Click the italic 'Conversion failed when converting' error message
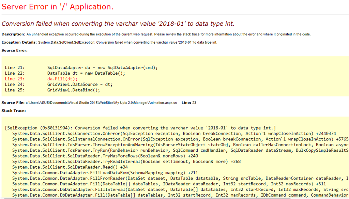Screen dimensions: 349x199 (x=118, y=24)
